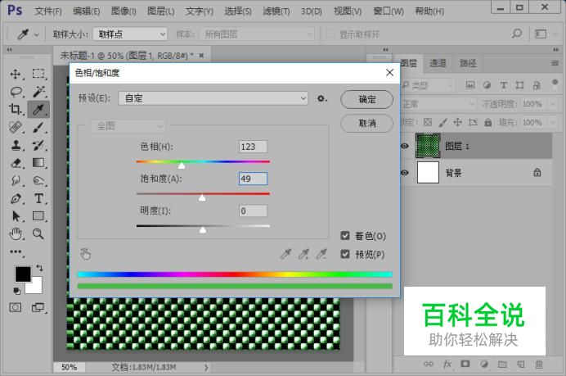Open the eyedropper tool preset picker arrow
Viewport: 566px width, 376px height.
(37, 34)
